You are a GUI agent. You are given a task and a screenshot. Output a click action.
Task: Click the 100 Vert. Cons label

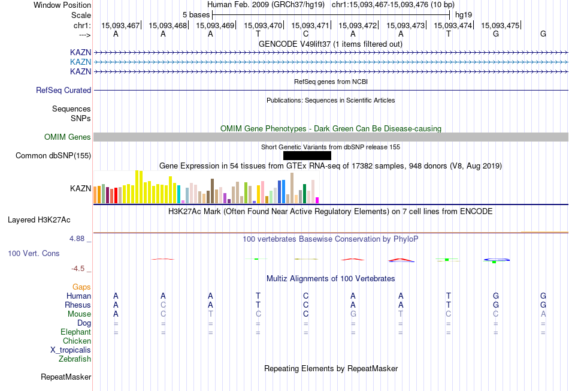coord(34,253)
